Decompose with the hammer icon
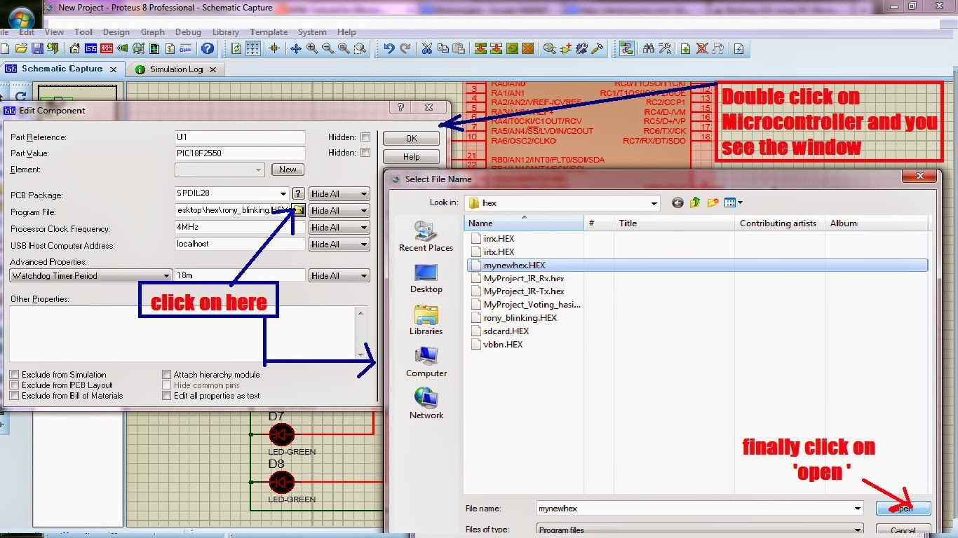The width and height of the screenshot is (958, 538). pyautogui.click(x=597, y=48)
